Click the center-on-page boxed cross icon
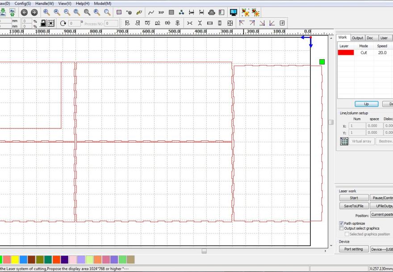The height and width of the screenshot is (272, 393). pos(282,23)
